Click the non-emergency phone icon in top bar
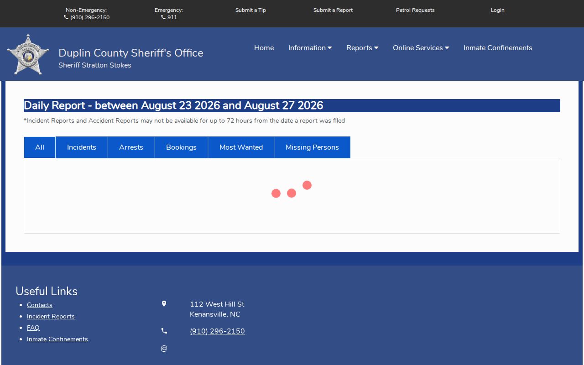 tap(66, 17)
